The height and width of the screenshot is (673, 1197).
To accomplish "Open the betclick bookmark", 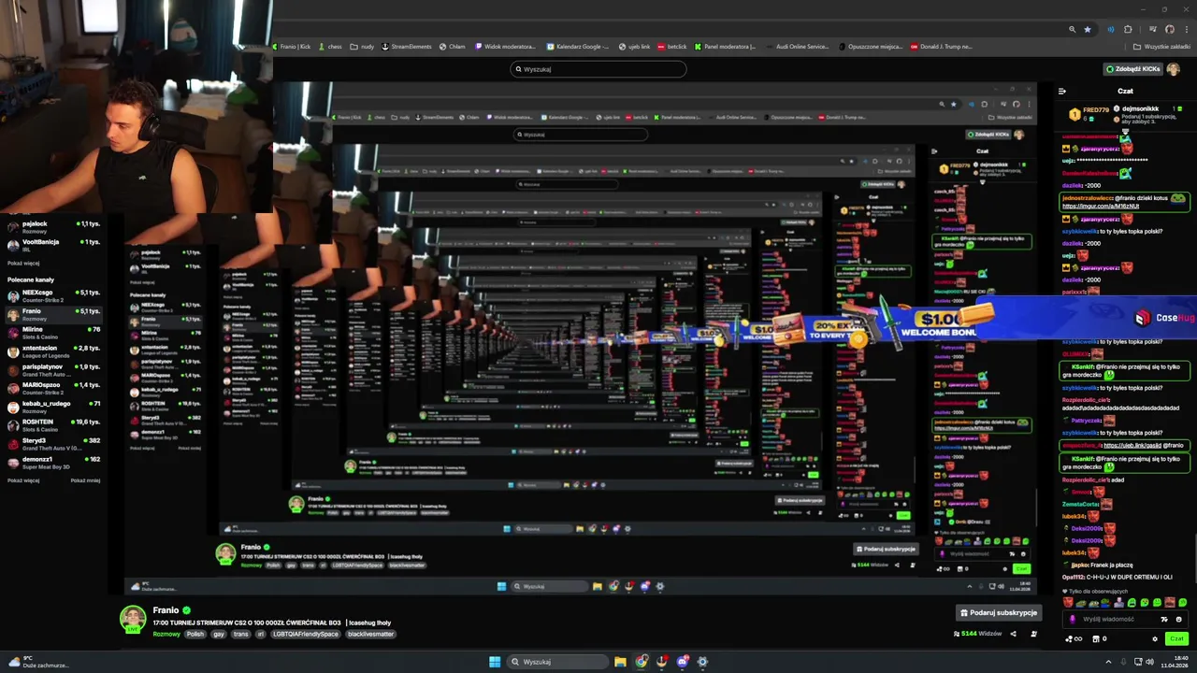I will click(672, 47).
